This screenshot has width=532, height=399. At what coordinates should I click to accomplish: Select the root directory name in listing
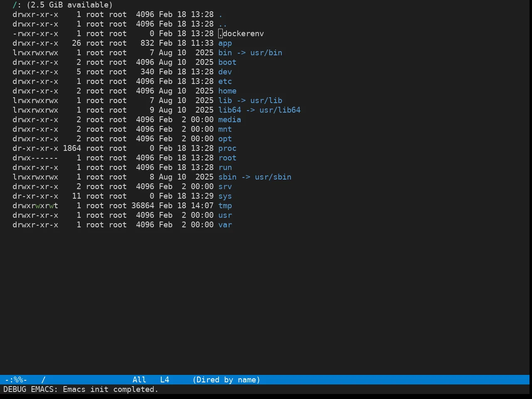click(227, 158)
